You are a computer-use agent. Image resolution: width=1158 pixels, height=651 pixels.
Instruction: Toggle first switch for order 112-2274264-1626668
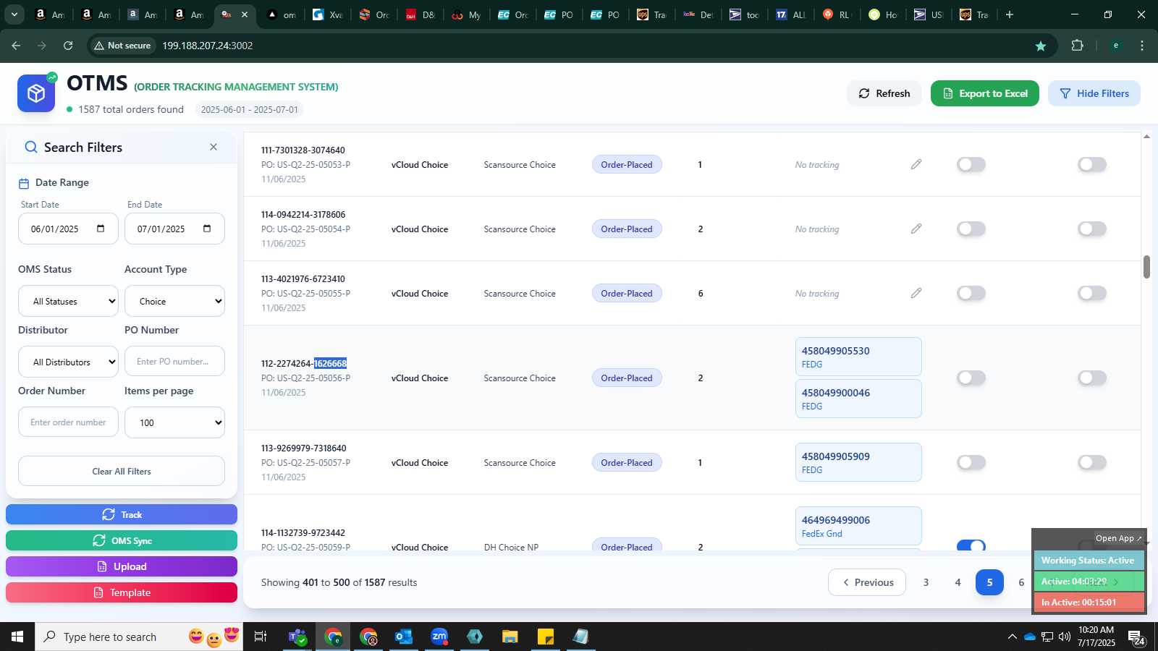971,378
